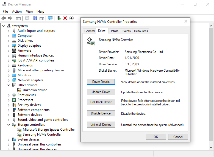Click the Update Driver button
This screenshot has width=214, height=157.
pyautogui.click(x=101, y=92)
